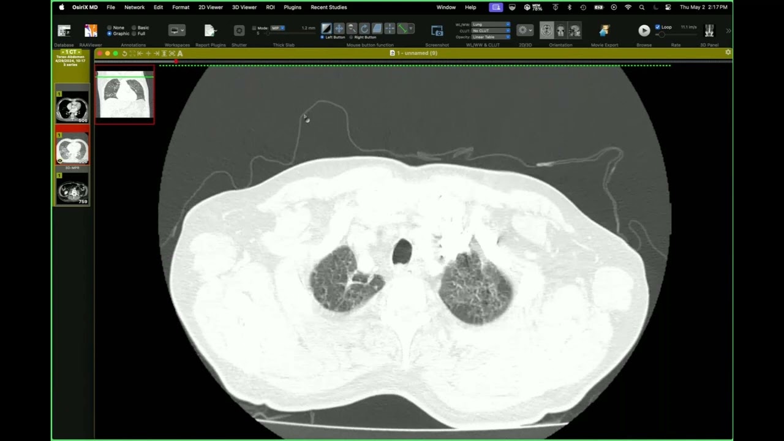This screenshot has width=784, height=441.
Task: Switch to coronal orientation icon
Action: pos(560,31)
